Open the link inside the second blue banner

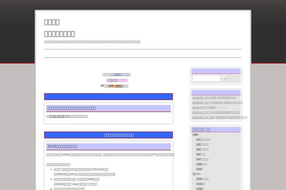(119, 135)
